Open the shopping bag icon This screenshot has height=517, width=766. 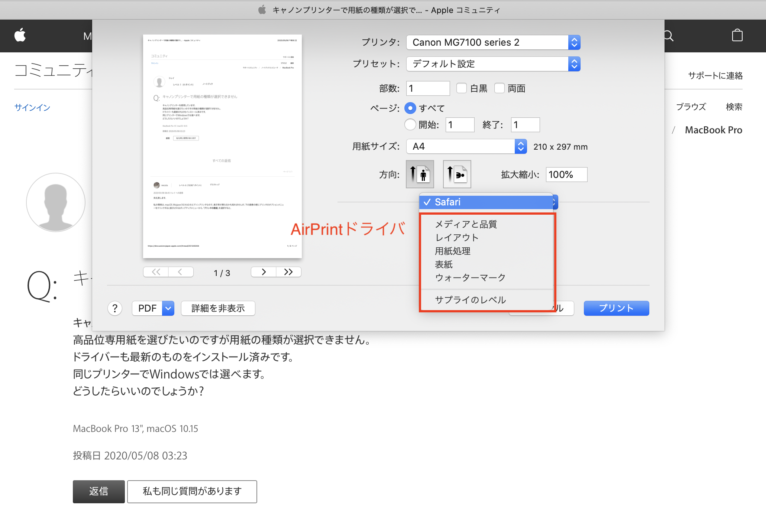pyautogui.click(x=737, y=36)
